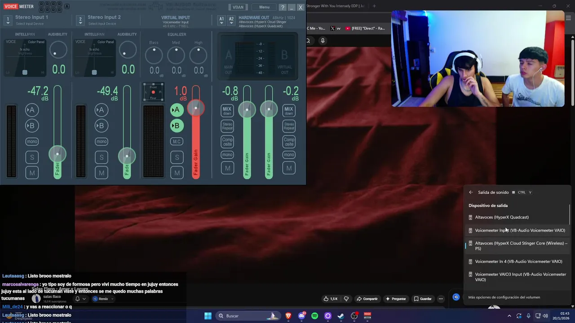This screenshot has height=323, width=575.
Task: Open the VBAN settings in Voicemeeter
Action: (238, 7)
